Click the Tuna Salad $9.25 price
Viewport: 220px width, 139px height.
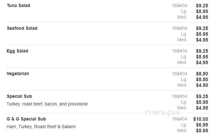pyautogui.click(x=202, y=6)
